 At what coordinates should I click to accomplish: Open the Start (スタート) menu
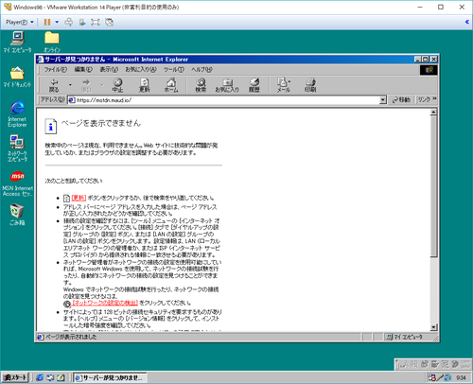click(x=15, y=377)
